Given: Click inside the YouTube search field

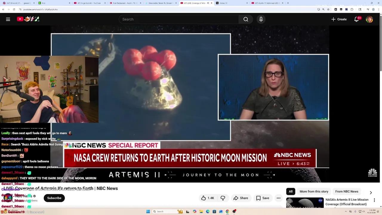Looking at the screenshot, I should point(178,19).
